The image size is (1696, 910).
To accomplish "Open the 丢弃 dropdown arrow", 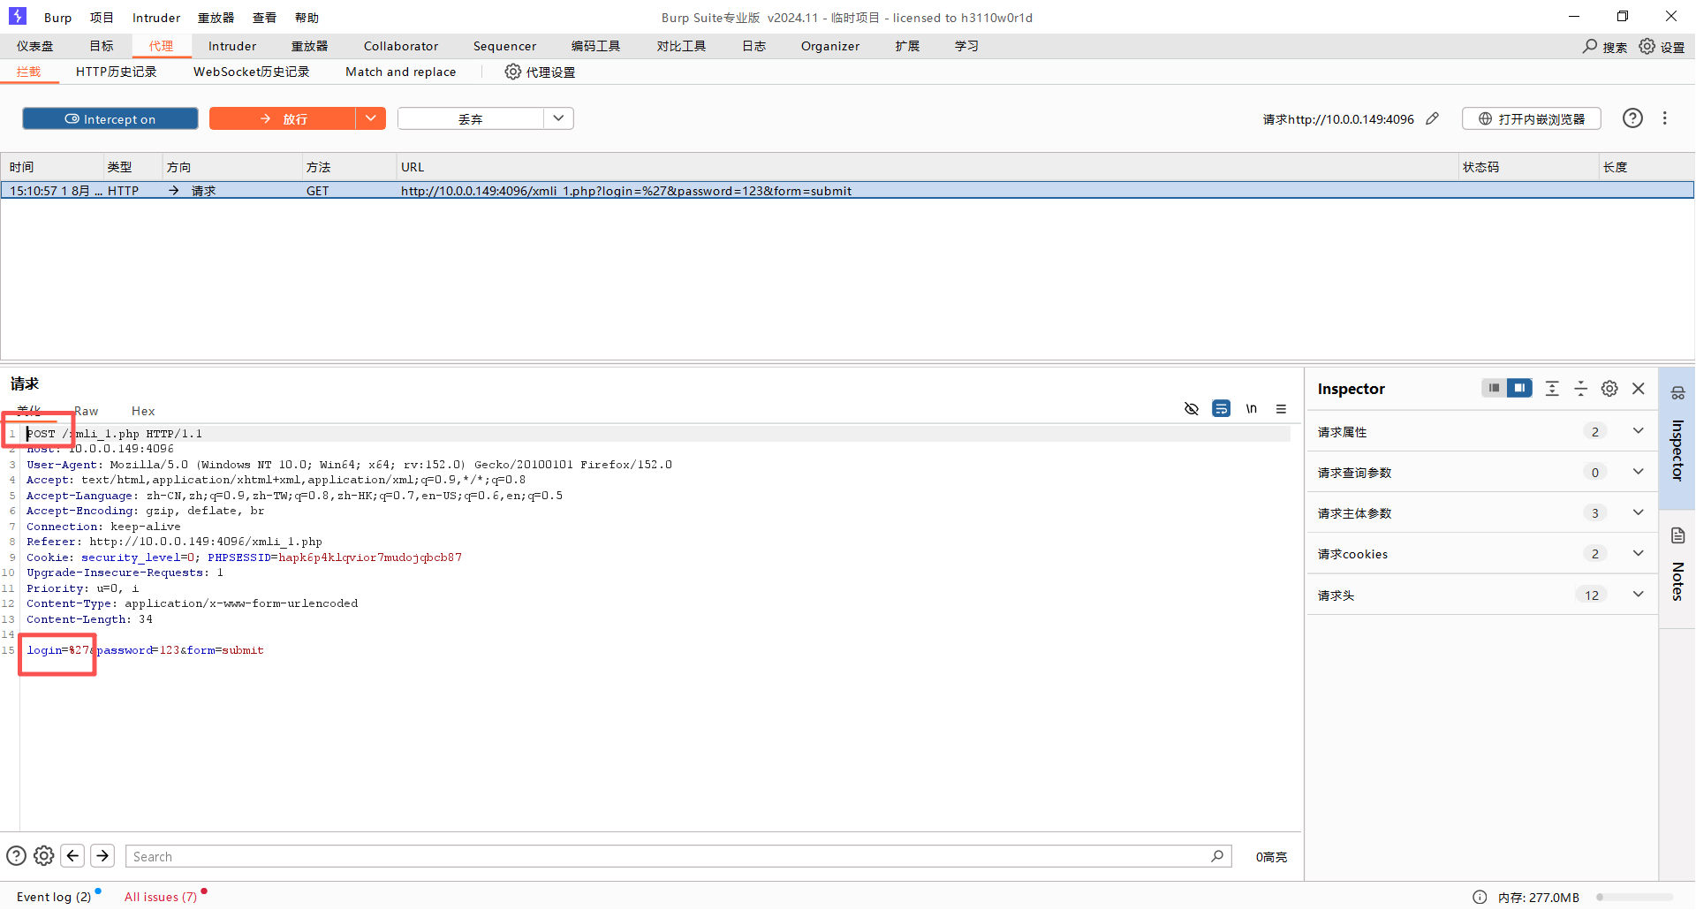I will coord(558,118).
